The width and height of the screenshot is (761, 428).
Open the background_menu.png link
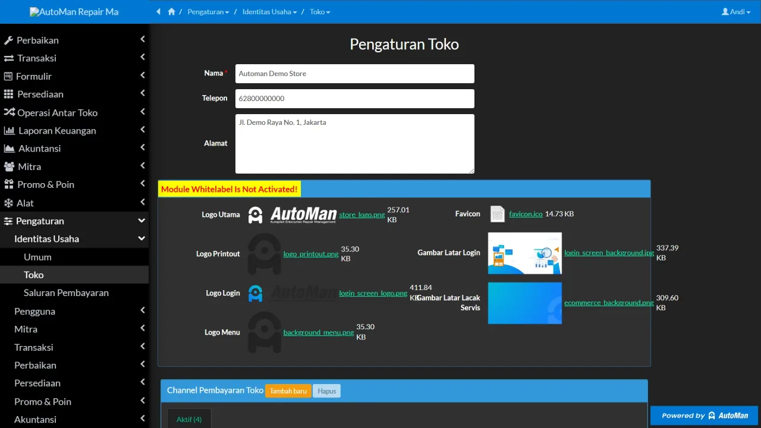coord(319,332)
